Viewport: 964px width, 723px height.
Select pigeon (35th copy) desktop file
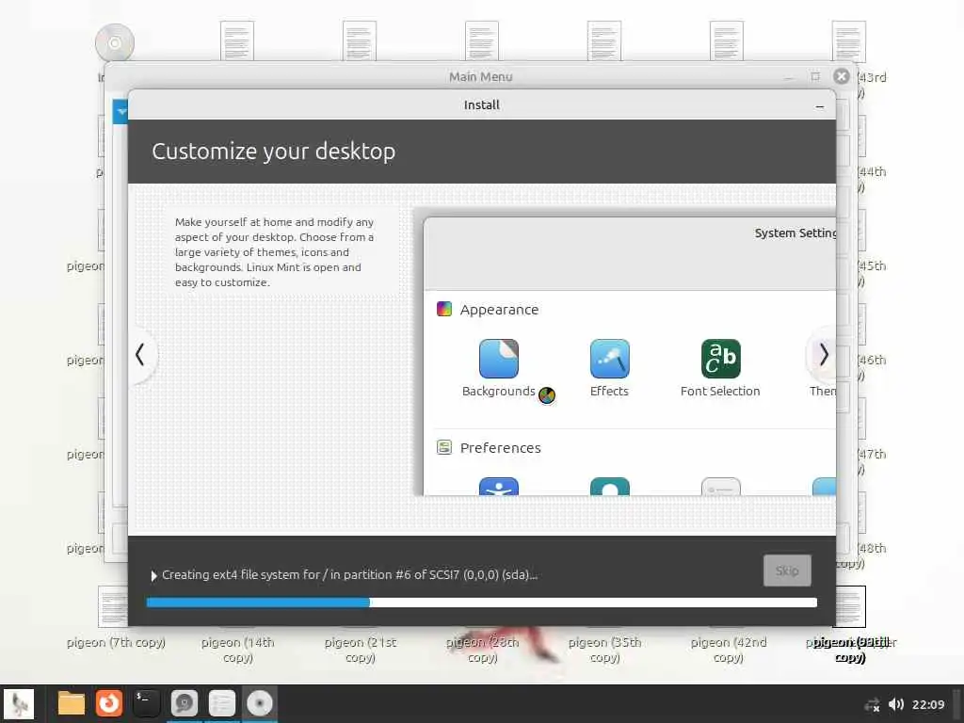(604, 650)
